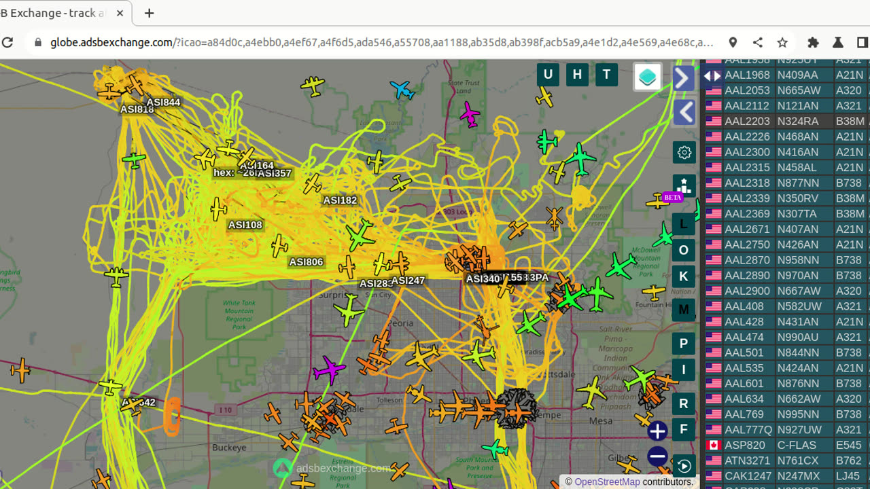Select the magenta aircraft near State Trust Land
870x489 pixels.
coord(470,114)
